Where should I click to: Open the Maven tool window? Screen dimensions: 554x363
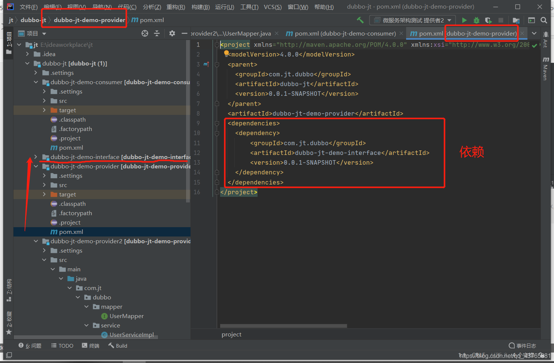point(546,69)
